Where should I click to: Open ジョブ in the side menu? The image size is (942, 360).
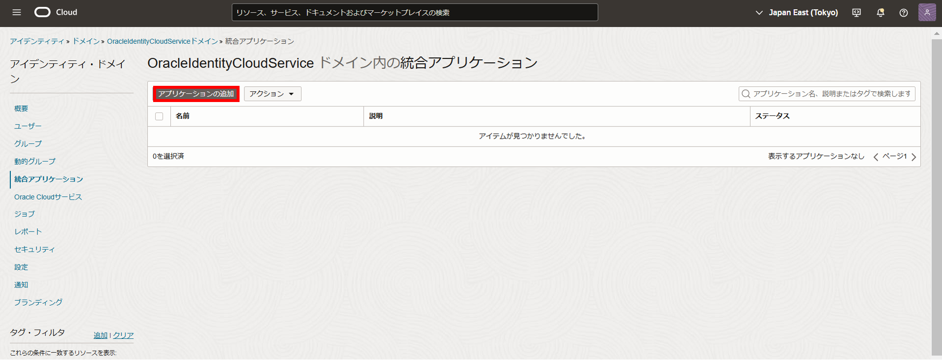pyautogui.click(x=25, y=214)
